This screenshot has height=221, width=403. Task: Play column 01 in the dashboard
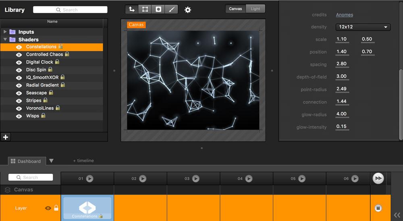pos(89,178)
